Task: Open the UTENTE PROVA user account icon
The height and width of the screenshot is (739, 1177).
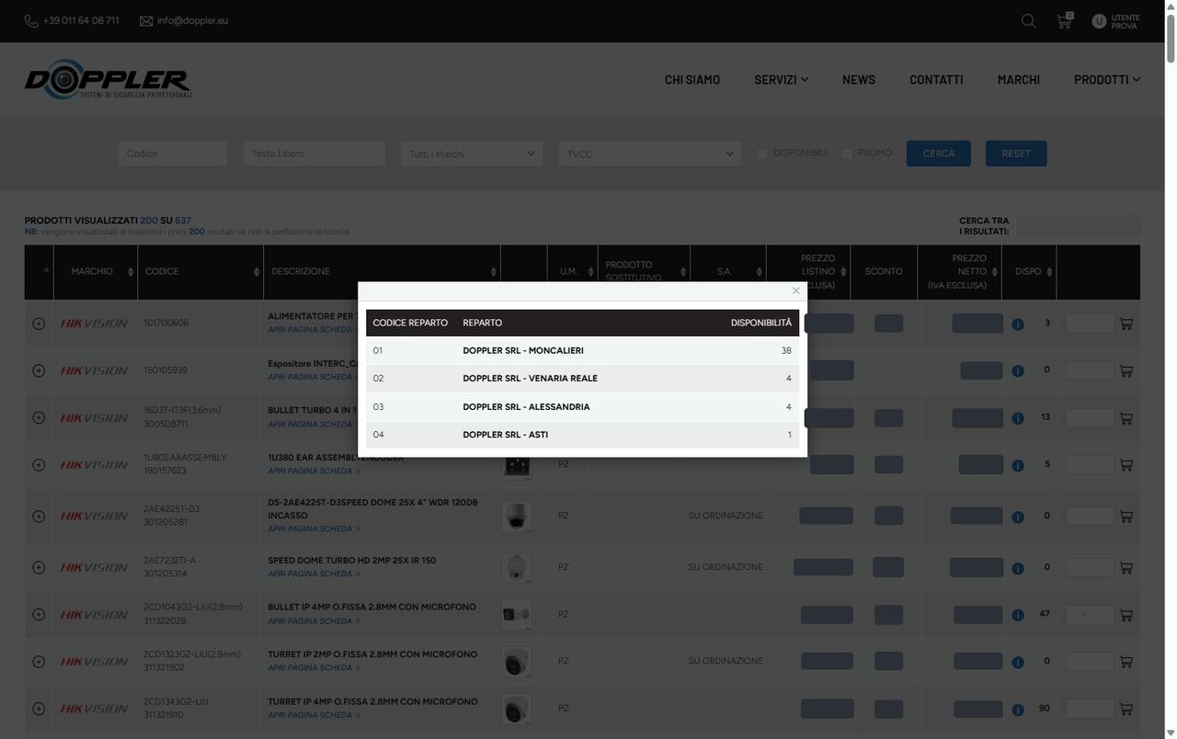Action: tap(1099, 21)
